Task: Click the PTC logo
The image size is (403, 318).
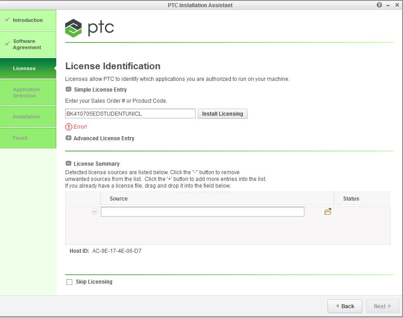Action: 89,28
